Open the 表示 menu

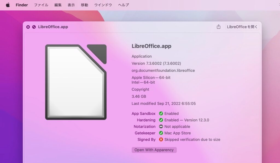point(71,5)
